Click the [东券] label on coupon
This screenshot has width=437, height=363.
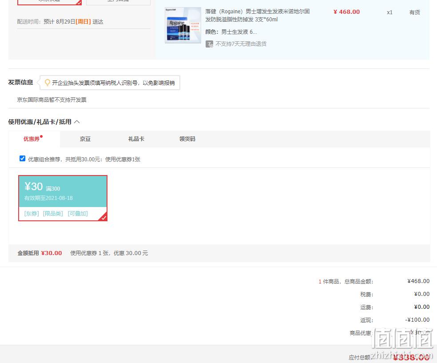click(x=32, y=214)
